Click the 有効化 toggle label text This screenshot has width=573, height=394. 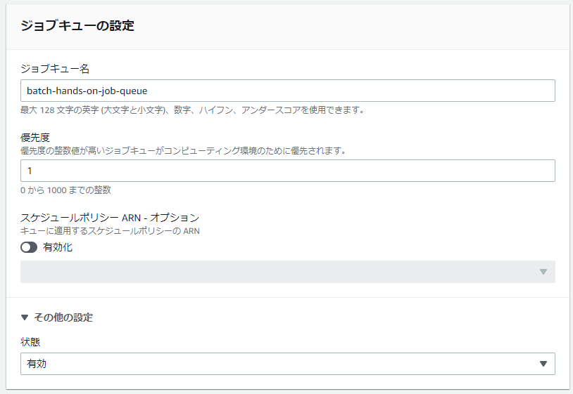58,247
